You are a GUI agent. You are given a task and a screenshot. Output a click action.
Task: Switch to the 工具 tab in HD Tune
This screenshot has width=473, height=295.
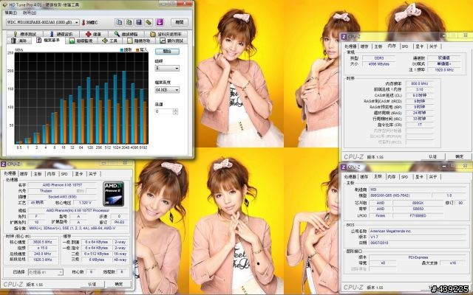(111, 41)
